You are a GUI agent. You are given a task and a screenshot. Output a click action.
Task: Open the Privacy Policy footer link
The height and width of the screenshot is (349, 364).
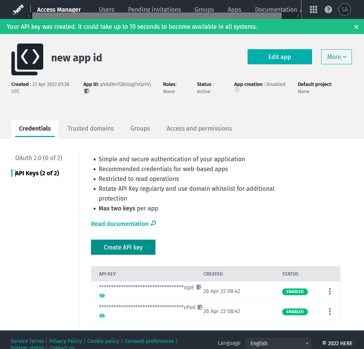point(66,341)
